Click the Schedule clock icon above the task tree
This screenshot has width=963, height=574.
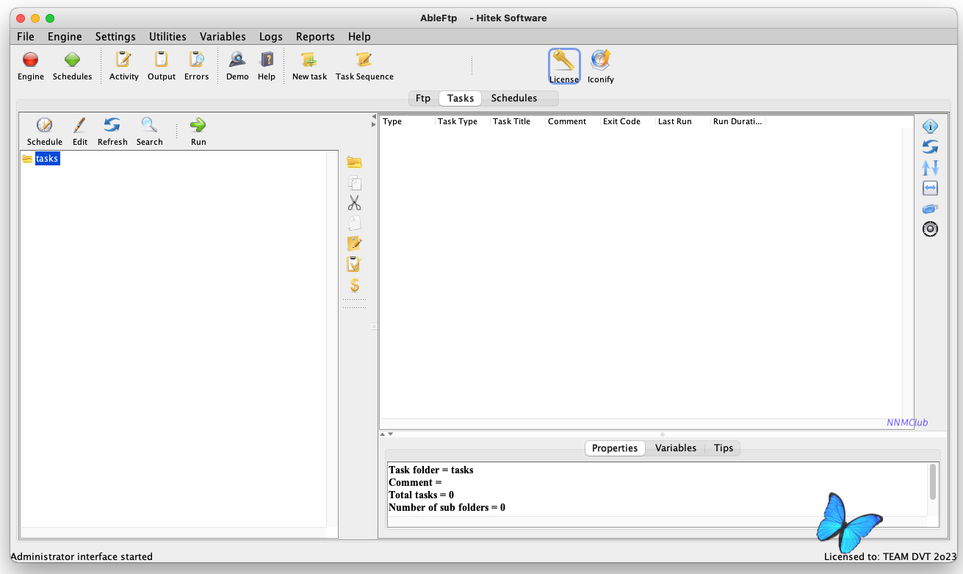click(x=45, y=125)
